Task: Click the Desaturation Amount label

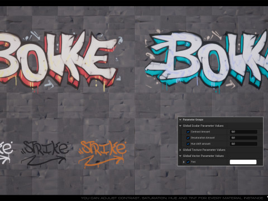Action: pos(203,138)
